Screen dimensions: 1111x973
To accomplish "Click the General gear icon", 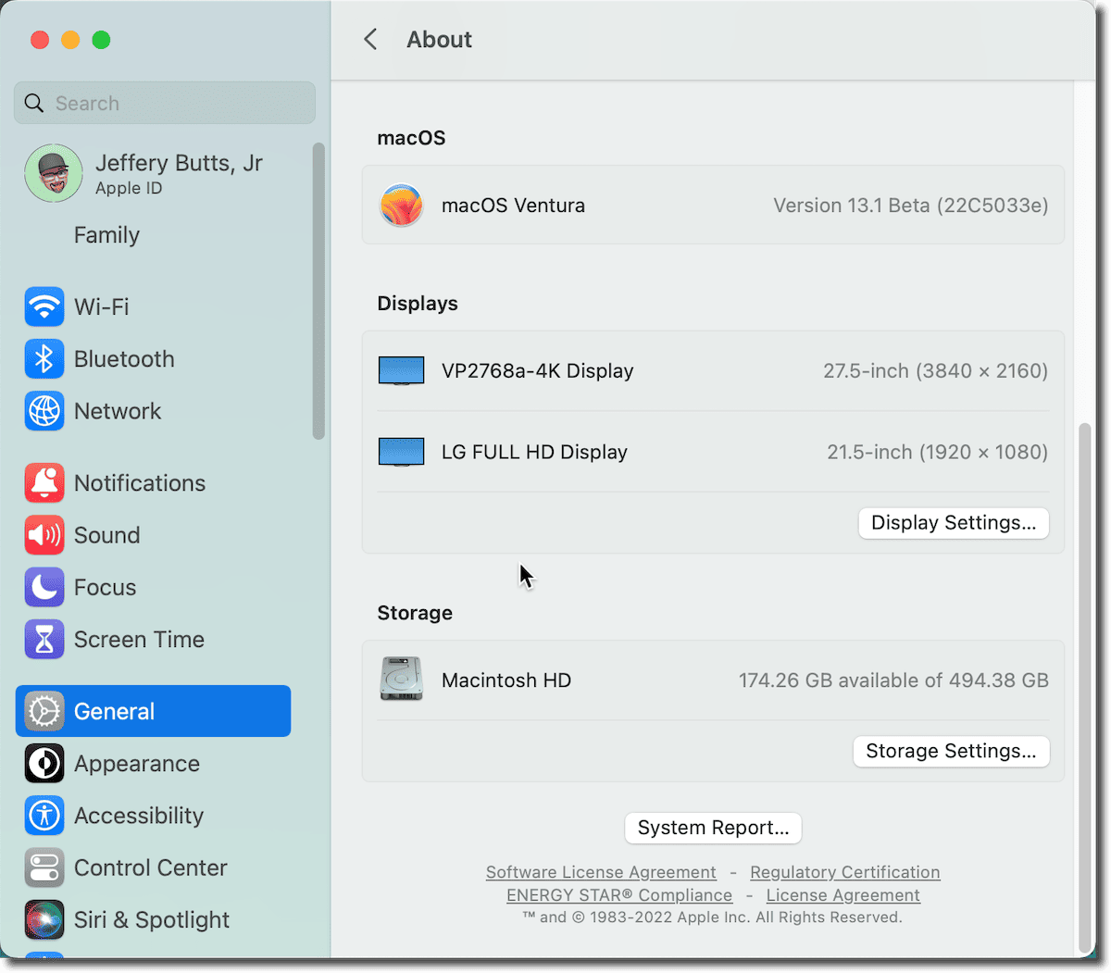I will pyautogui.click(x=44, y=711).
